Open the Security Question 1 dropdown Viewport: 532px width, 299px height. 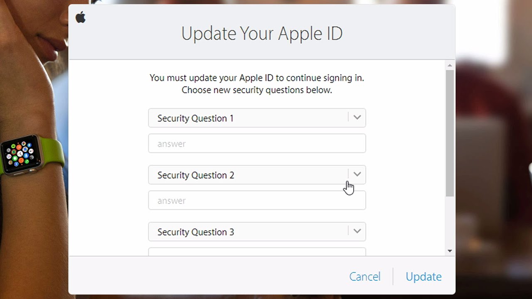[249, 118]
